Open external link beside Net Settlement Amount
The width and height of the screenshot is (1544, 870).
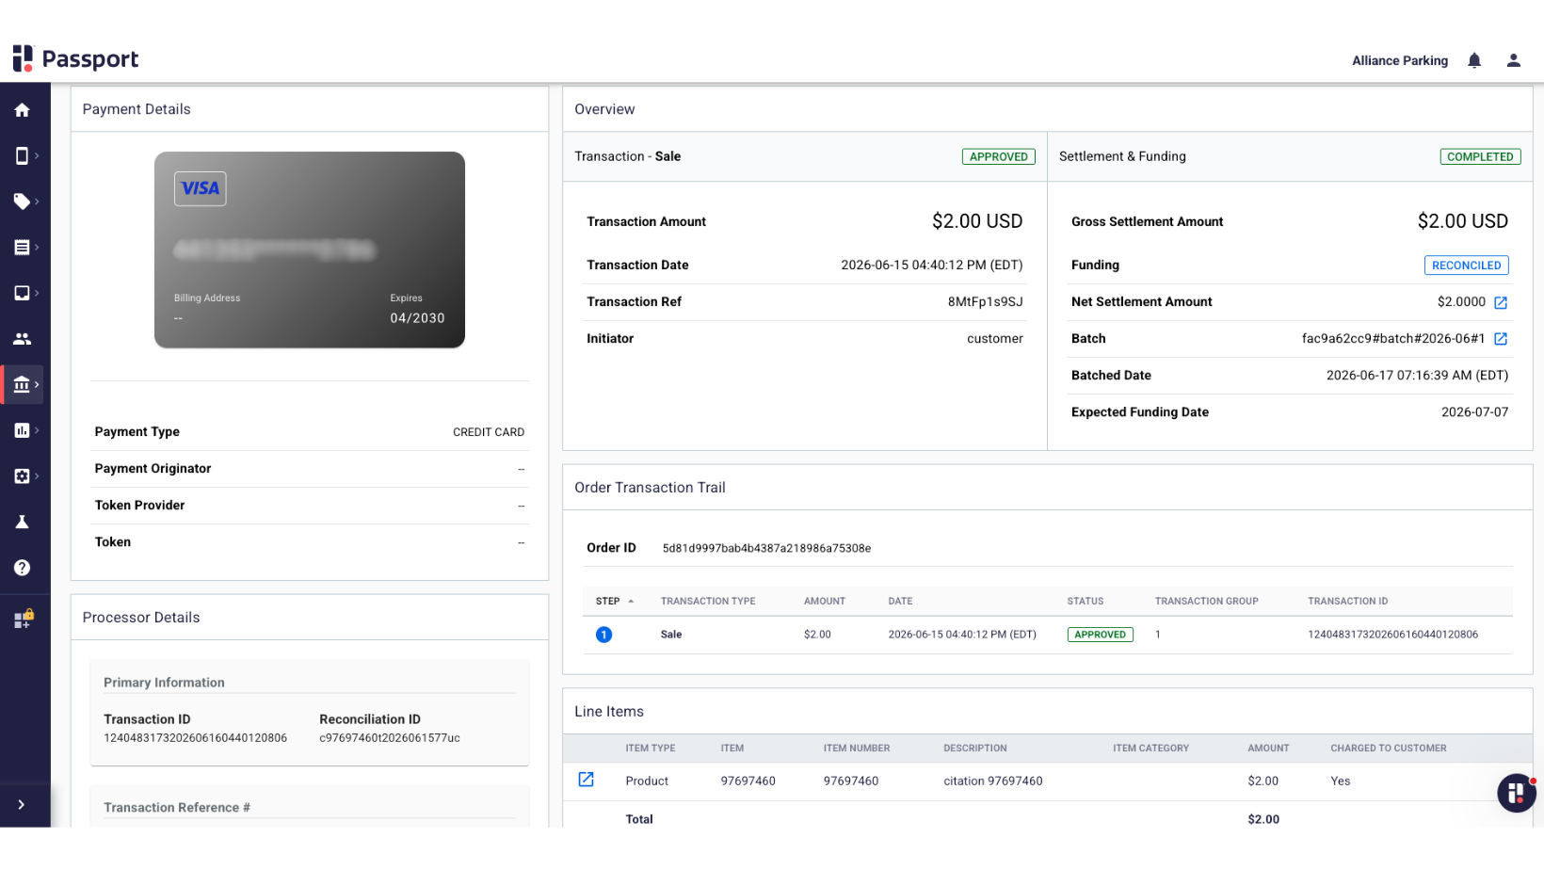(1501, 302)
